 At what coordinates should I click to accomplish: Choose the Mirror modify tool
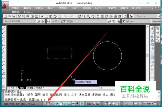(152, 36)
